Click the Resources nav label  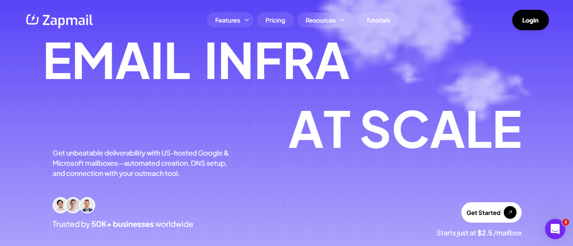coord(321,20)
